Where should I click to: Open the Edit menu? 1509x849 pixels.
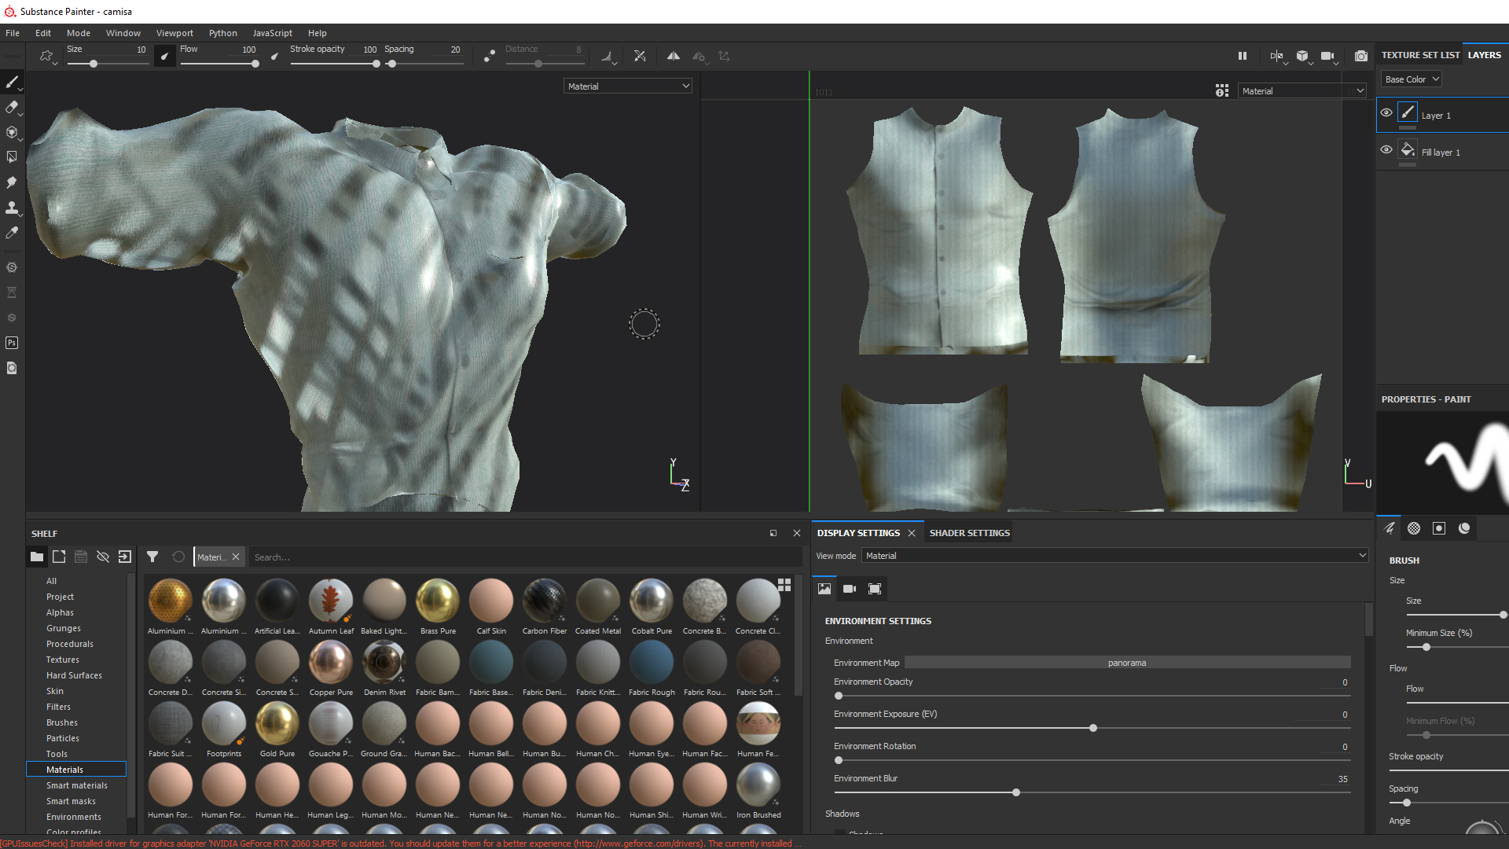tap(43, 33)
